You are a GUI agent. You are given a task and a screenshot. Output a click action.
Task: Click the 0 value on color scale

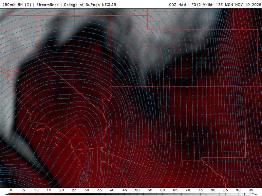coord(11,190)
